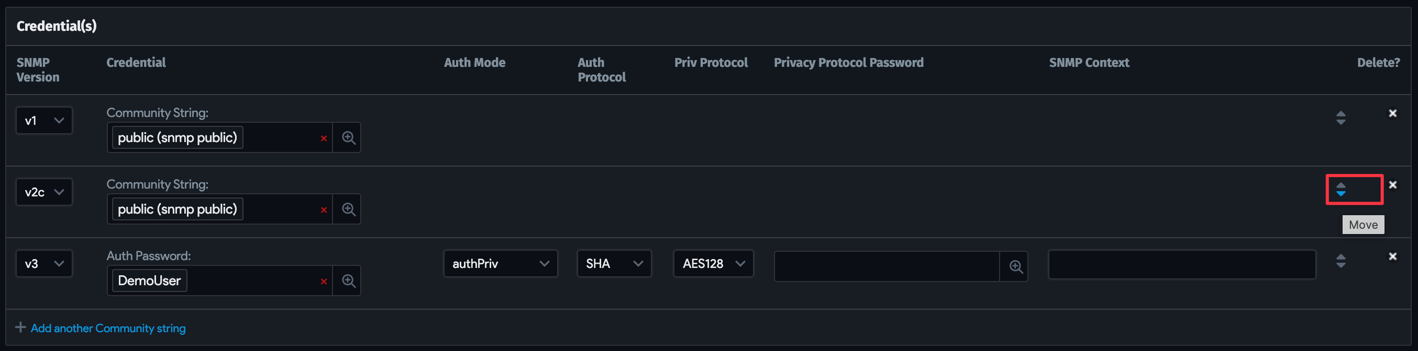Focus the SNMP Context text field

click(1181, 265)
